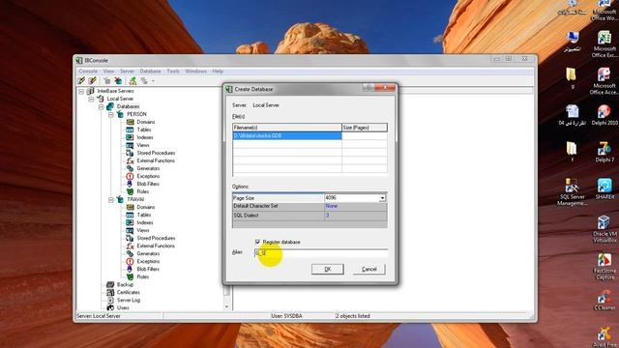Image resolution: width=619 pixels, height=348 pixels.
Task: Select Generators under the TRAVM database
Action: click(148, 253)
